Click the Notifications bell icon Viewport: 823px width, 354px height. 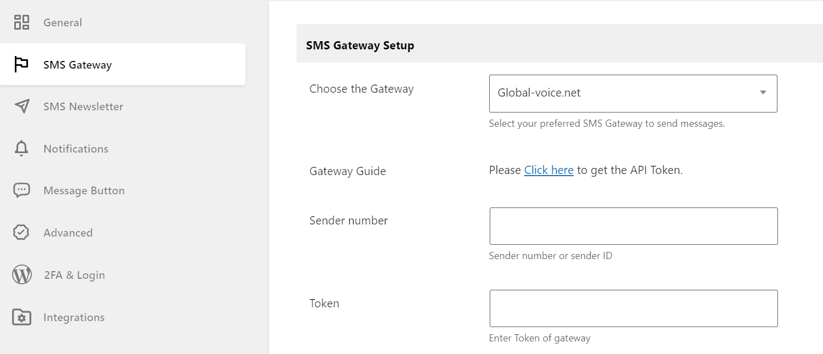pos(21,149)
